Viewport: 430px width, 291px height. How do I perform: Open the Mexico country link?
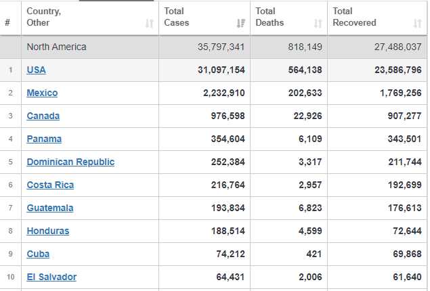[42, 93]
